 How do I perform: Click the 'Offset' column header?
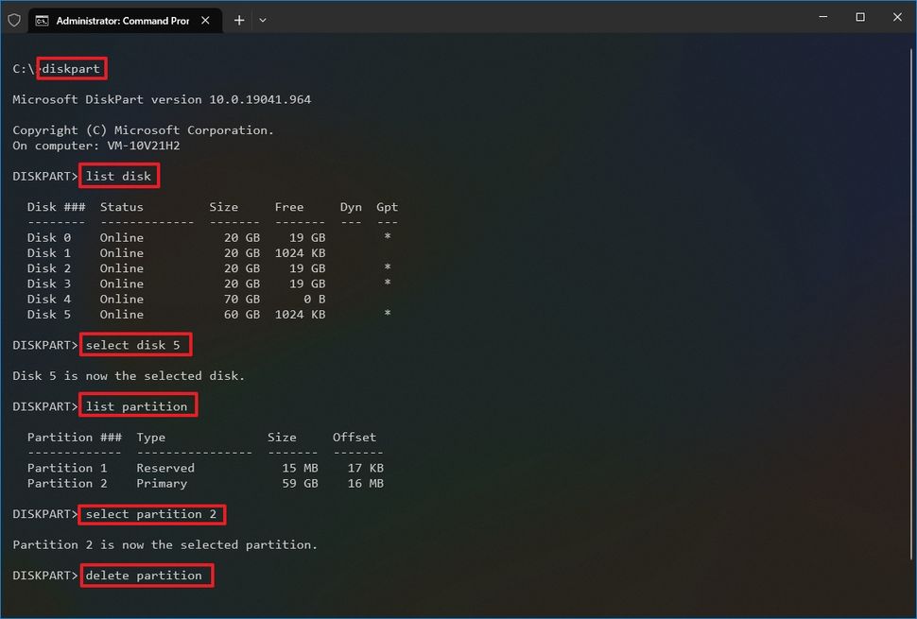355,438
